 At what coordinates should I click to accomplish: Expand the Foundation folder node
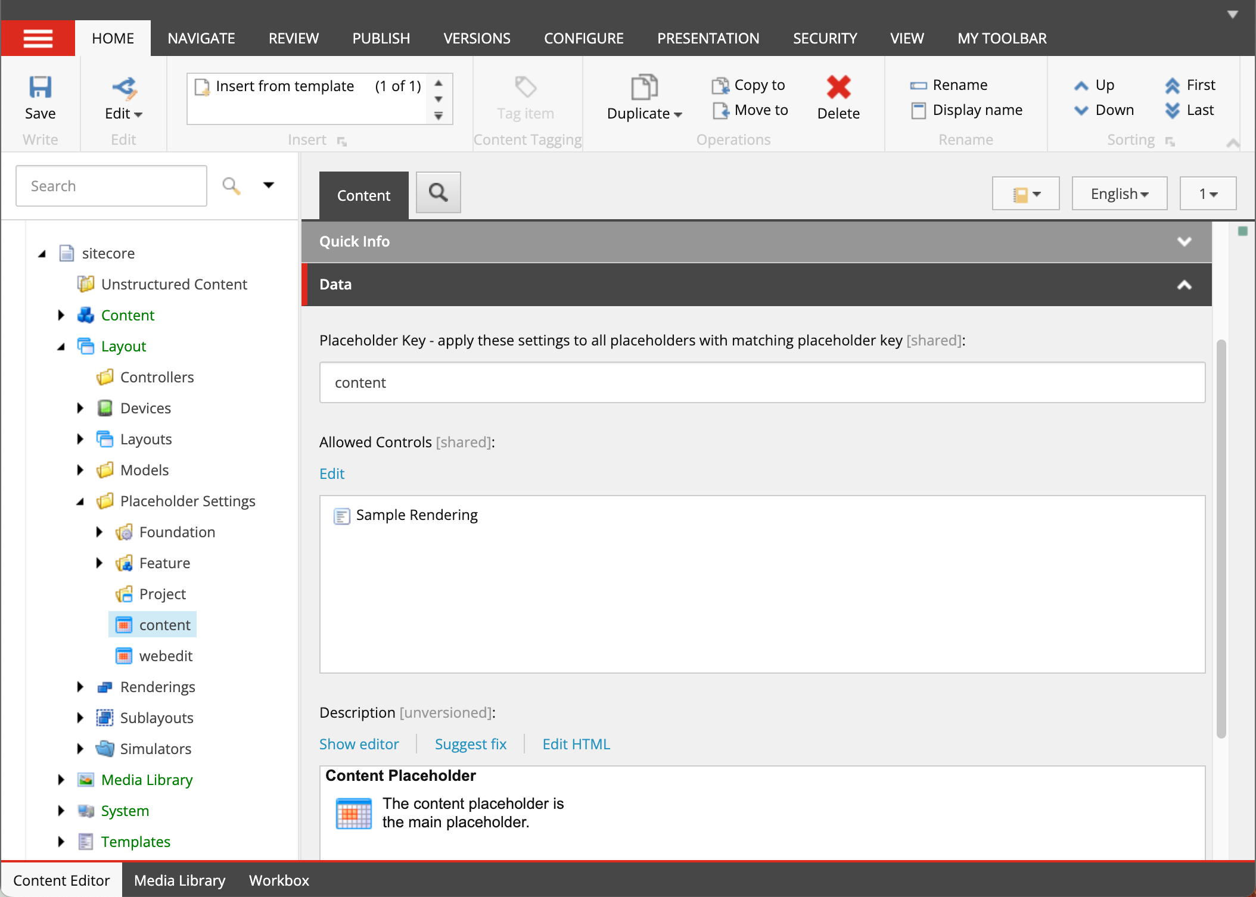(x=99, y=532)
